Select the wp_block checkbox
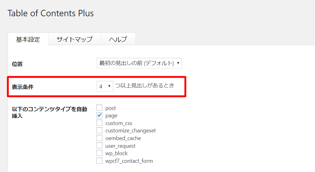This screenshot has height=172, width=315. point(99,153)
